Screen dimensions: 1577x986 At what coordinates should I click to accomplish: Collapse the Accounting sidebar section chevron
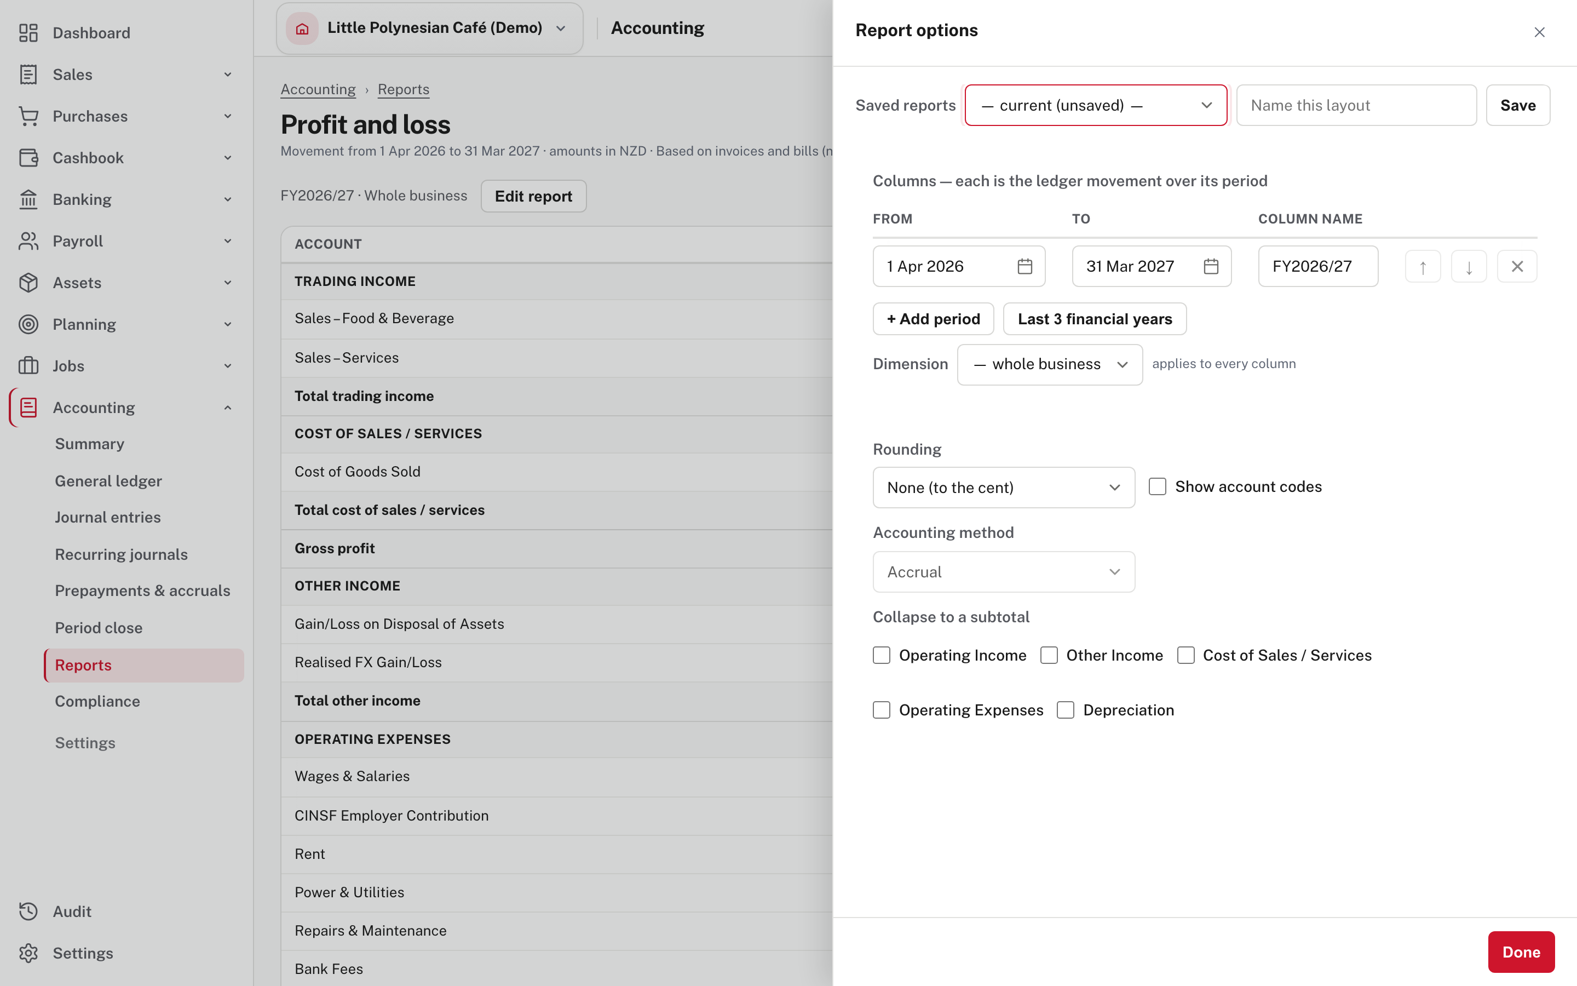coord(228,408)
